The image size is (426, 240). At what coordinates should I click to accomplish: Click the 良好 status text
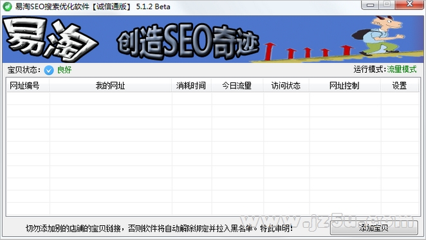tap(64, 70)
